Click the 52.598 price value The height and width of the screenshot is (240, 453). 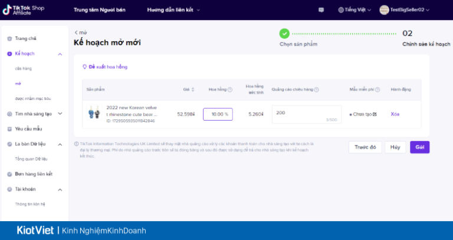coord(186,114)
